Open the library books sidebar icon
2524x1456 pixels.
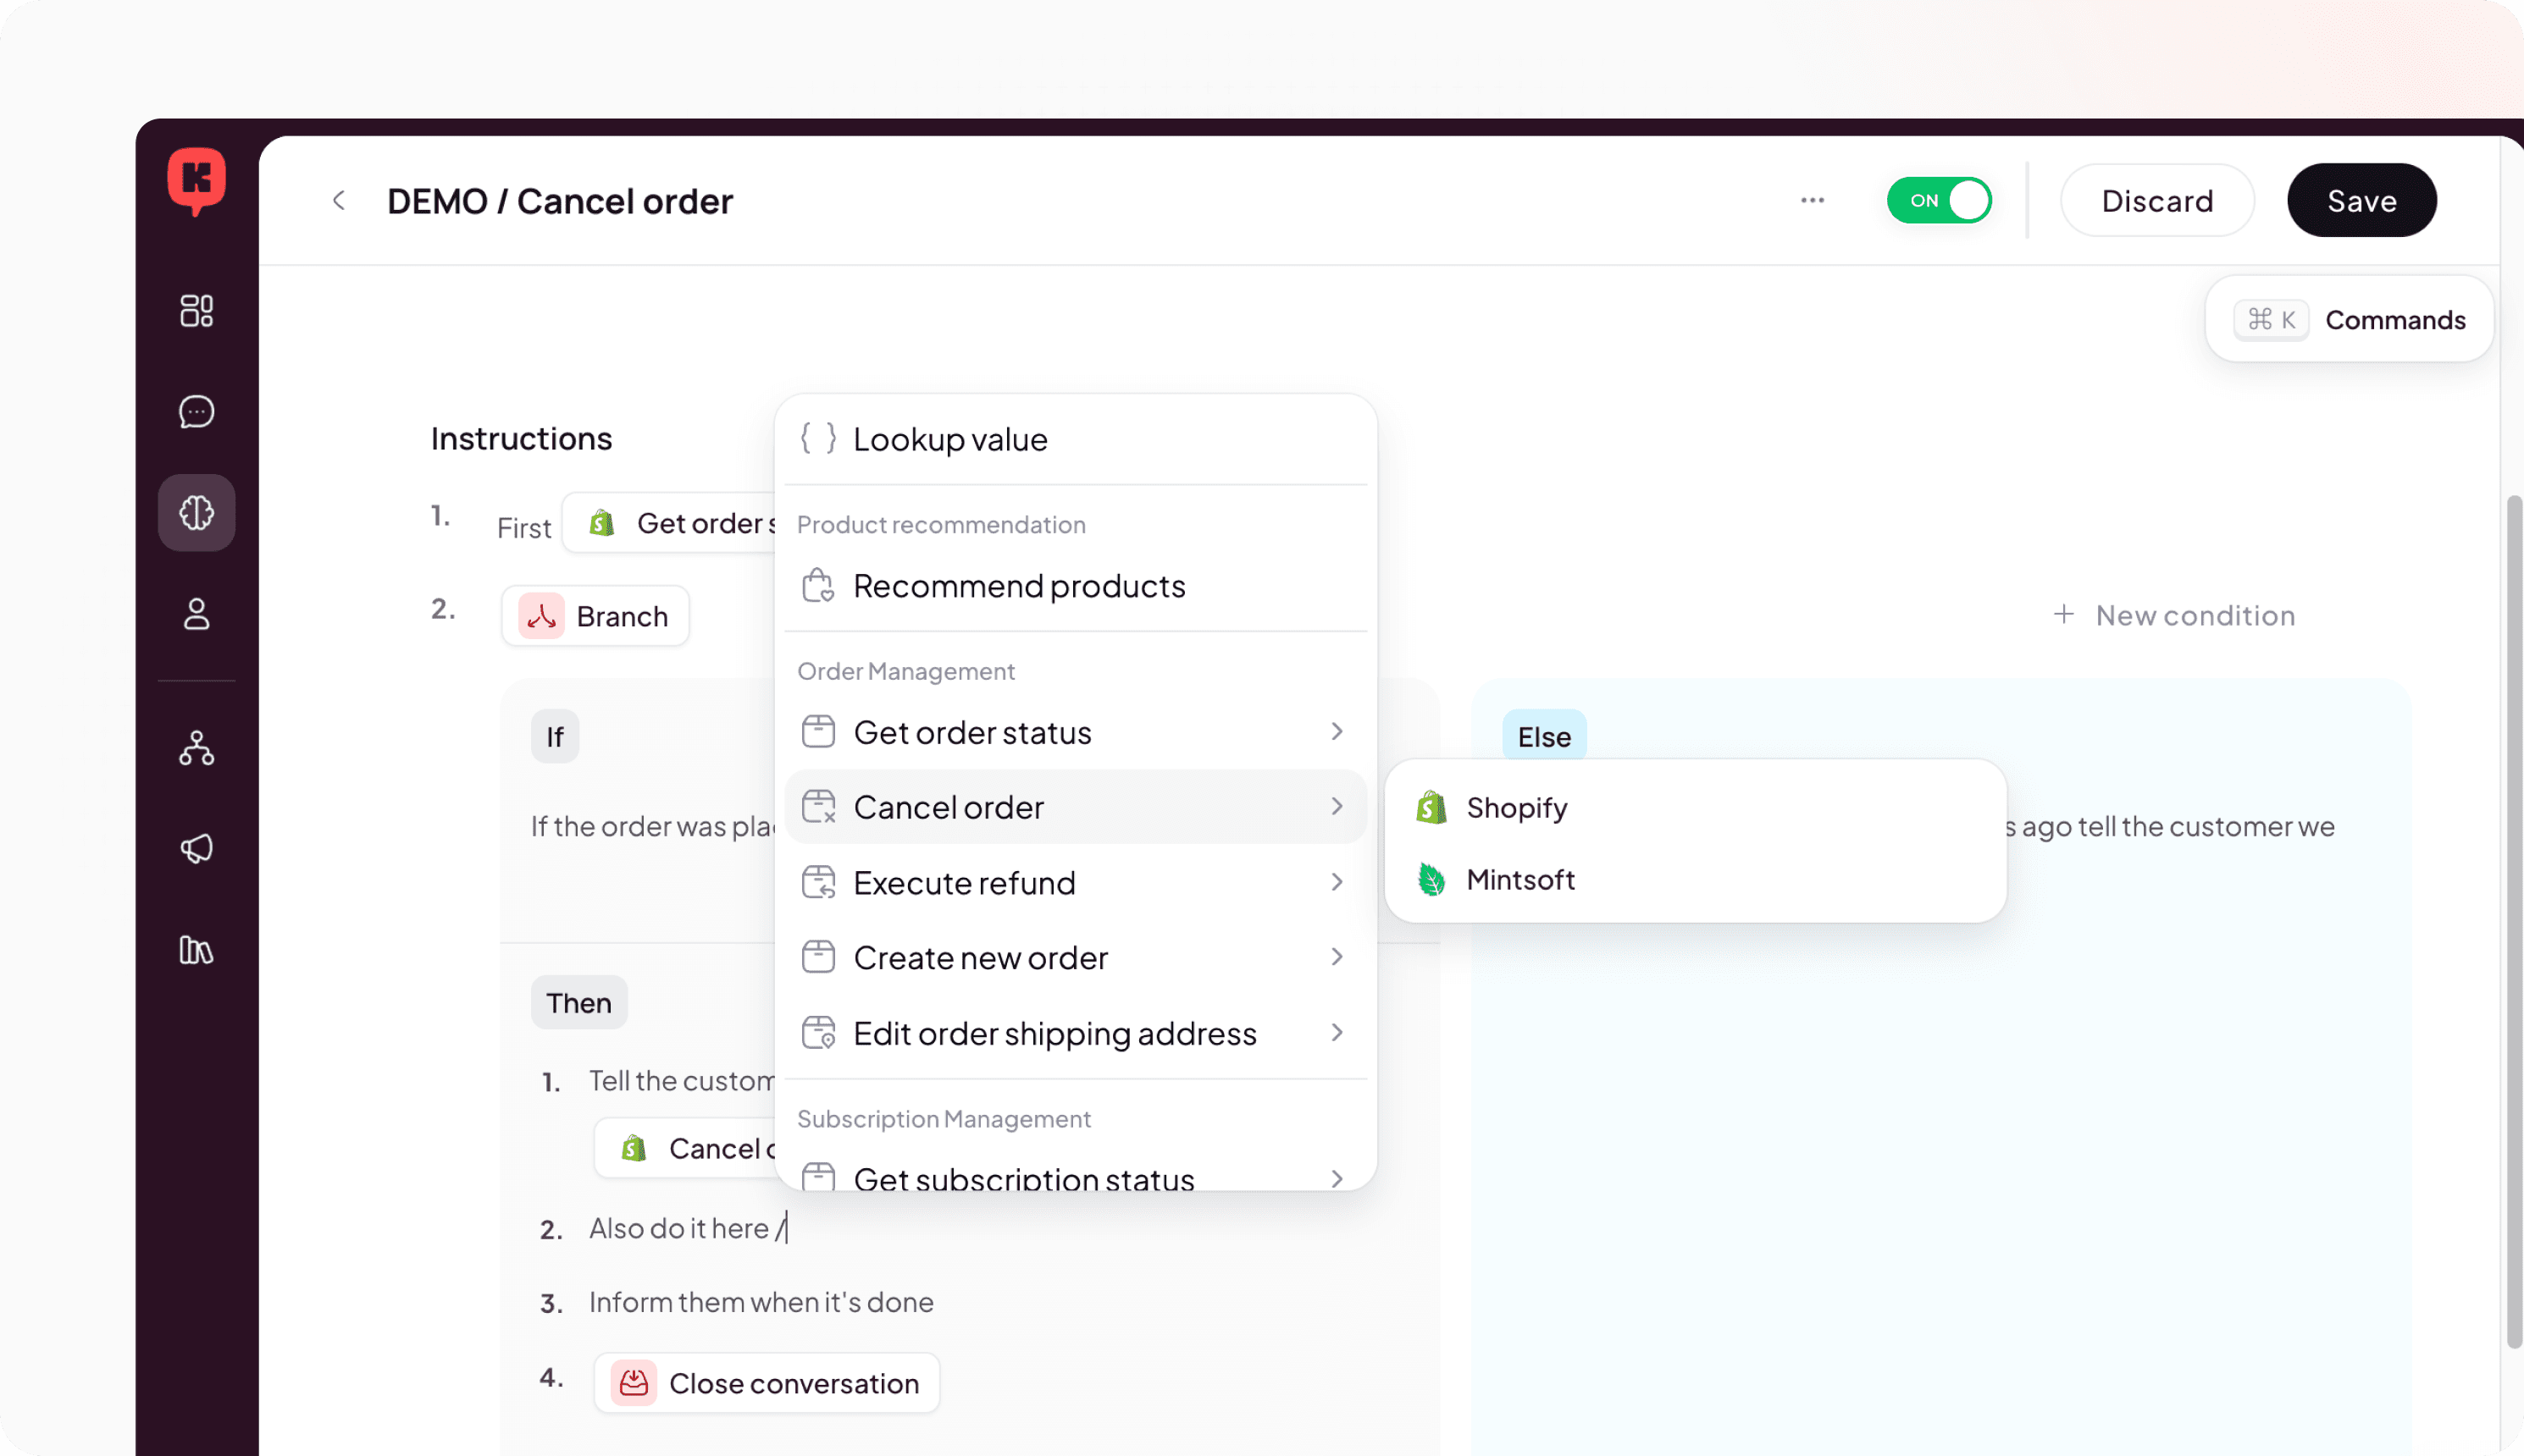(196, 950)
